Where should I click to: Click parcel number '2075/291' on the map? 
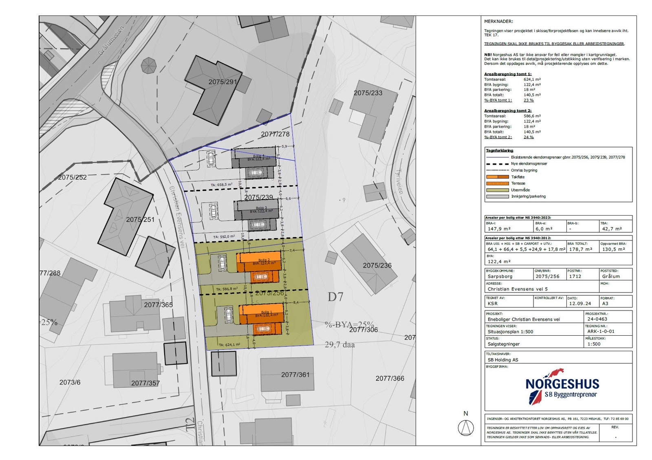click(223, 82)
